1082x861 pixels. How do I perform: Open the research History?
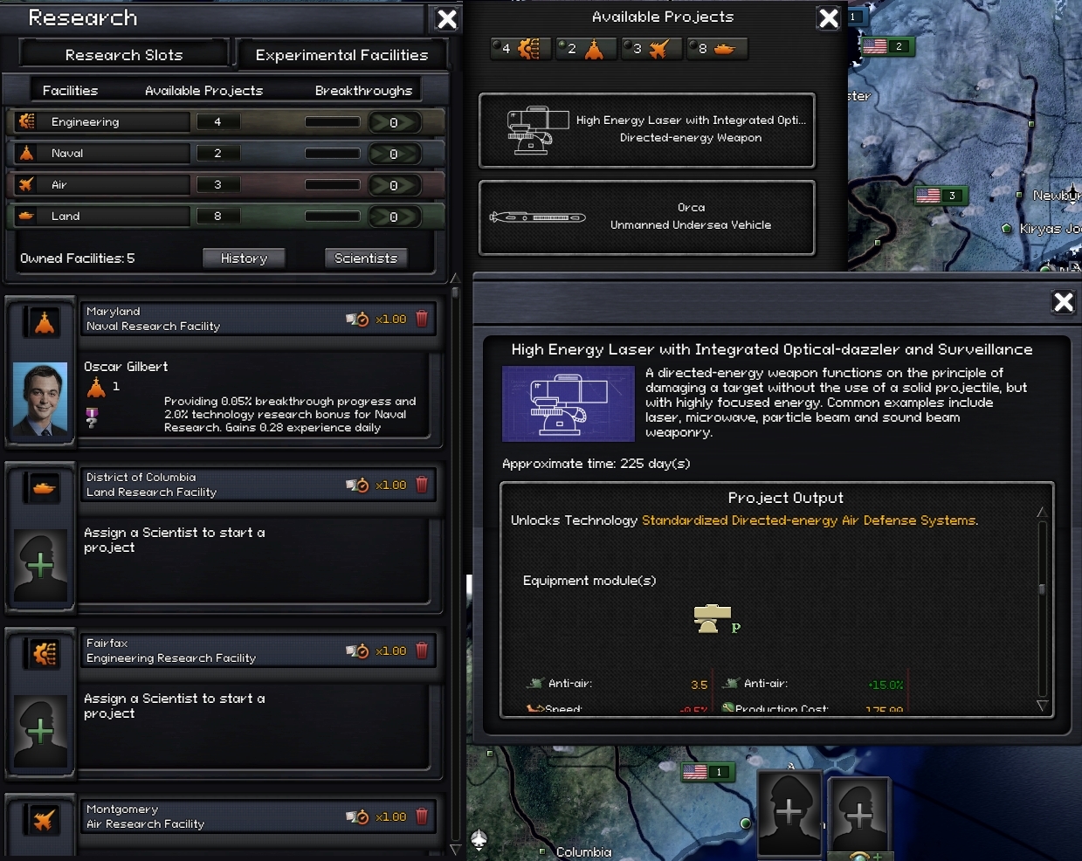pyautogui.click(x=244, y=258)
